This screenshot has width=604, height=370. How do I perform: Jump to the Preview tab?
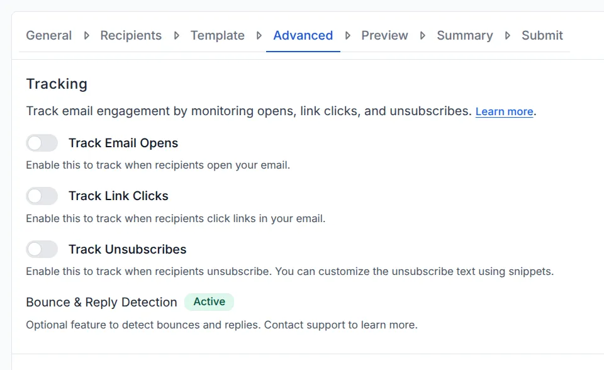click(x=384, y=36)
